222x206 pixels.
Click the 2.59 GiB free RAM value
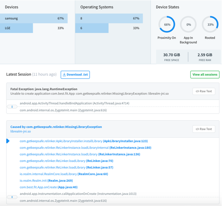[x=205, y=55]
